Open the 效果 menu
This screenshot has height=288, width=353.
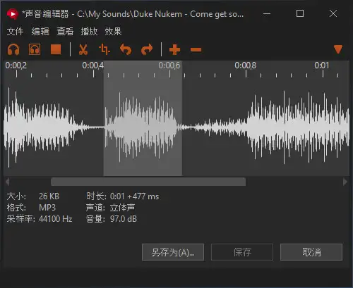tap(113, 31)
